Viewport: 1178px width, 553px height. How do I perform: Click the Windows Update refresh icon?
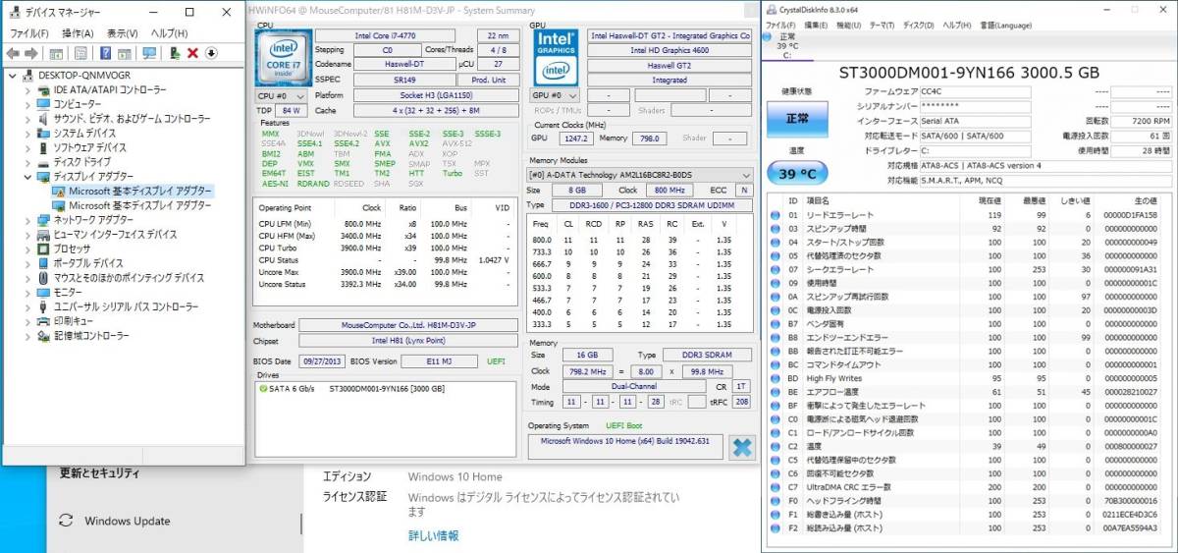pos(66,521)
